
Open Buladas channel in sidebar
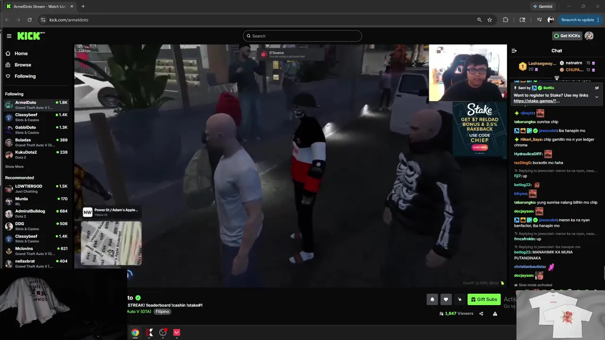(x=37, y=142)
